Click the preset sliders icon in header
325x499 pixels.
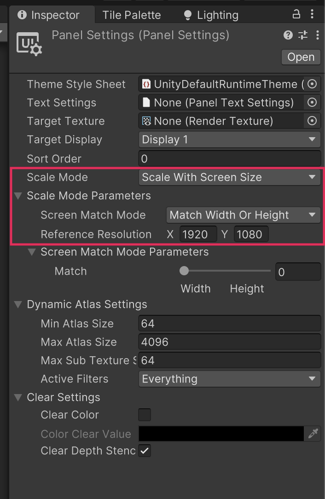coord(303,35)
